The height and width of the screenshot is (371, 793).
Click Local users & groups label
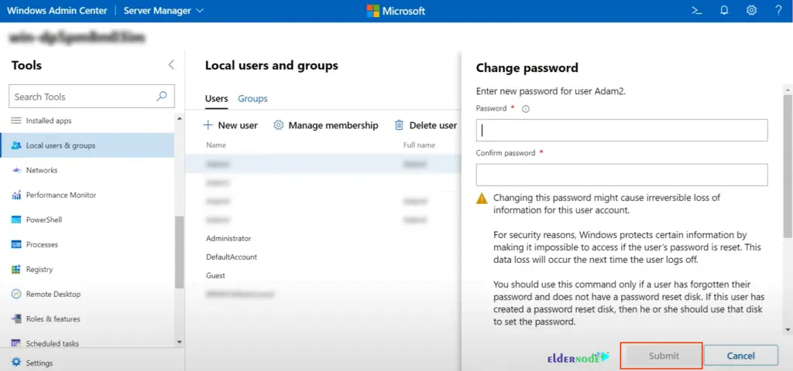60,145
